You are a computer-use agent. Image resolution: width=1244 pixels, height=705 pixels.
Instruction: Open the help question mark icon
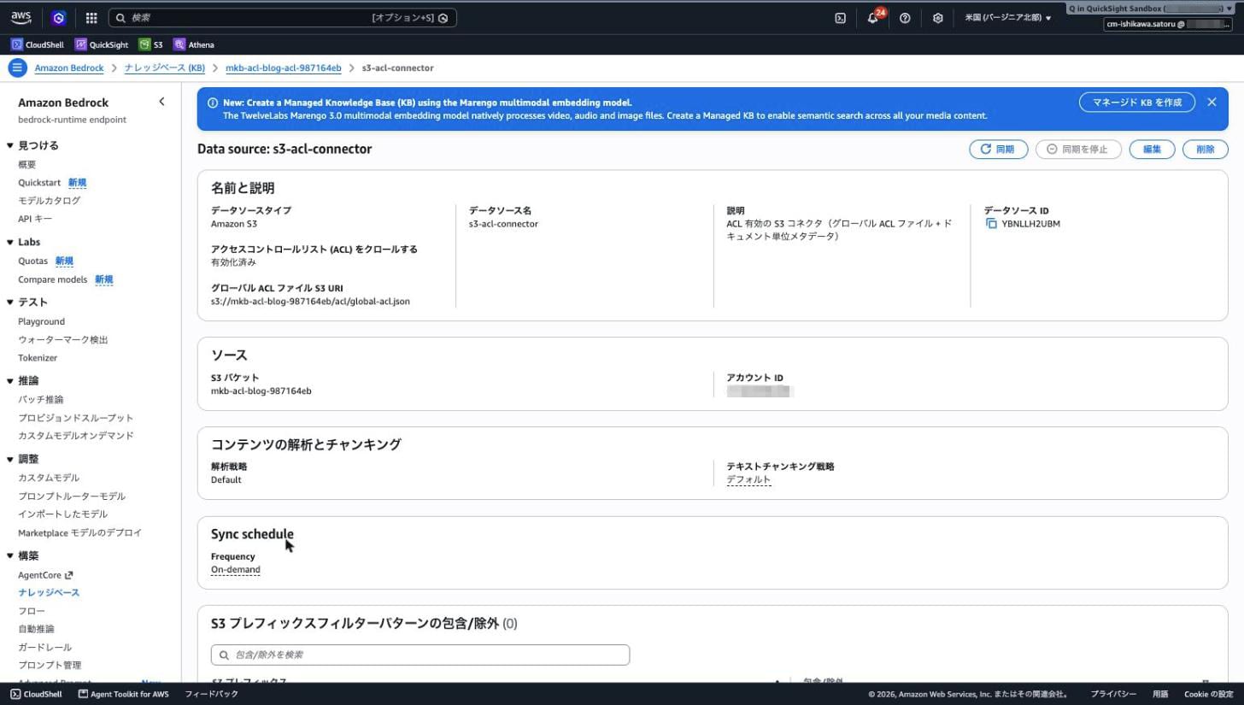[x=905, y=17]
